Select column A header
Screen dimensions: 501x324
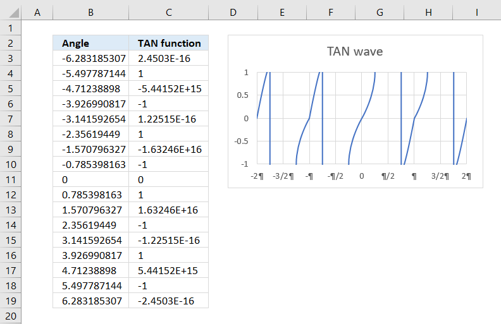click(x=37, y=13)
